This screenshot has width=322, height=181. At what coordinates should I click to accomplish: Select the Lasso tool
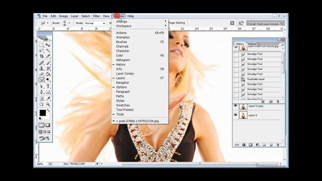(41, 50)
